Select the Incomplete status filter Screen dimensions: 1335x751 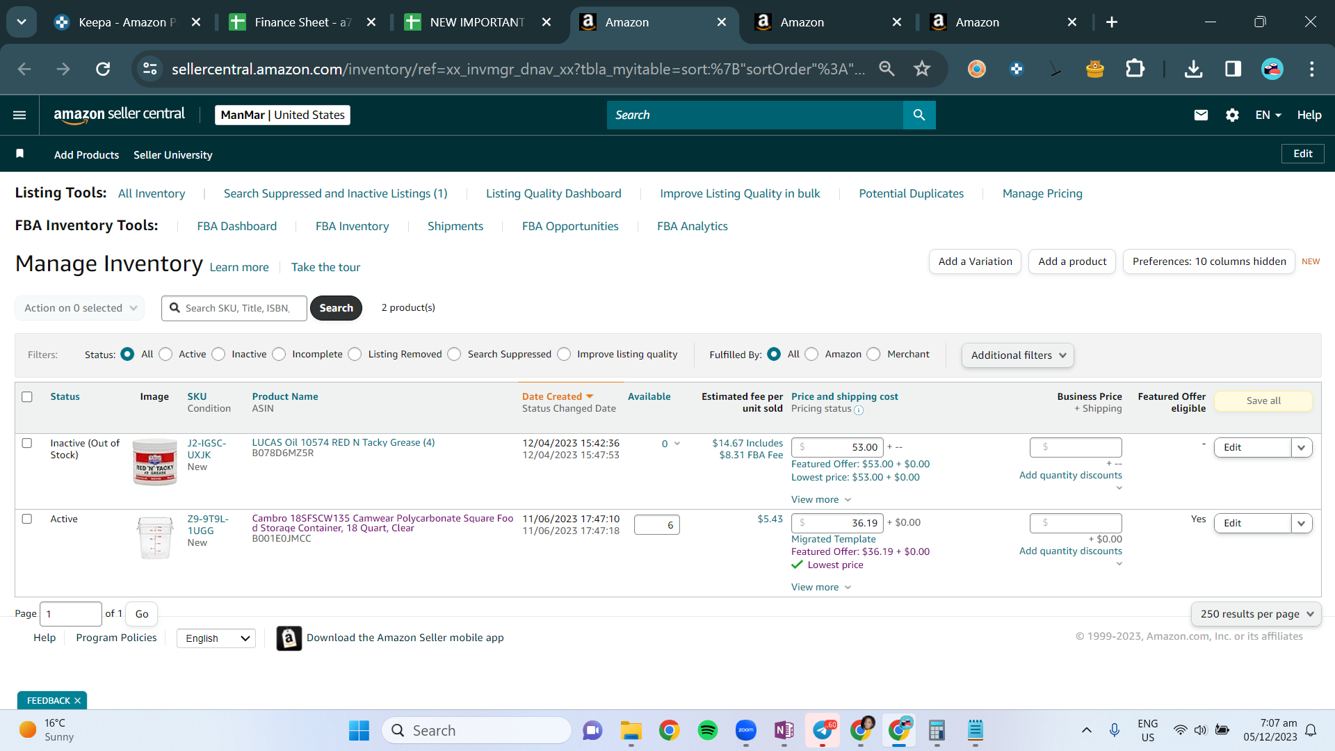pos(279,354)
